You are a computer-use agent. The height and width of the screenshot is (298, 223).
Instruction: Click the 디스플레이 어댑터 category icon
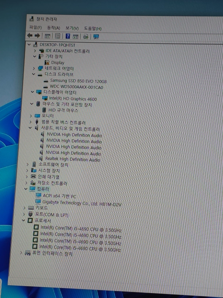coord(39,92)
